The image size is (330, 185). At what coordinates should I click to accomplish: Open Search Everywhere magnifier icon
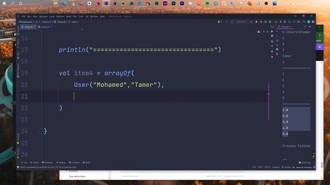[x=304, y=22]
